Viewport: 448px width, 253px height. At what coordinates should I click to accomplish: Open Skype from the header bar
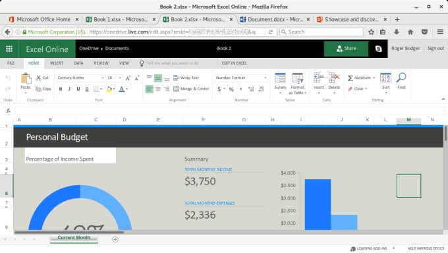click(378, 49)
